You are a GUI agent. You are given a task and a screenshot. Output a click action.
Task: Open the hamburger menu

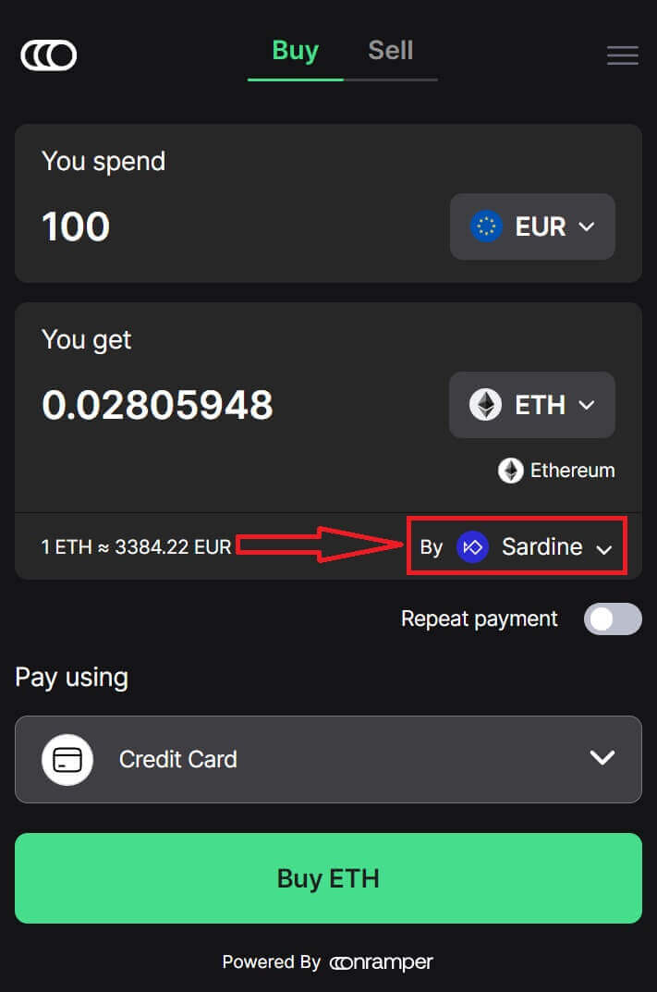[622, 55]
